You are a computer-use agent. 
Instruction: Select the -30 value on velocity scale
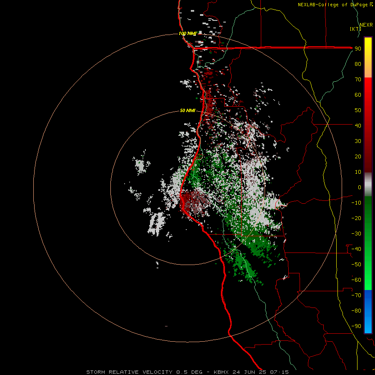[x=356, y=234]
